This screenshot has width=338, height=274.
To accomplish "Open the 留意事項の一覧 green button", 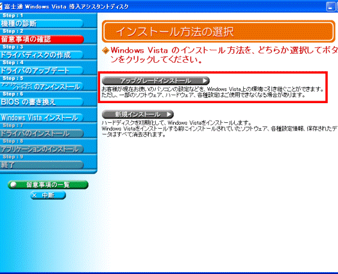I will 48,184.
